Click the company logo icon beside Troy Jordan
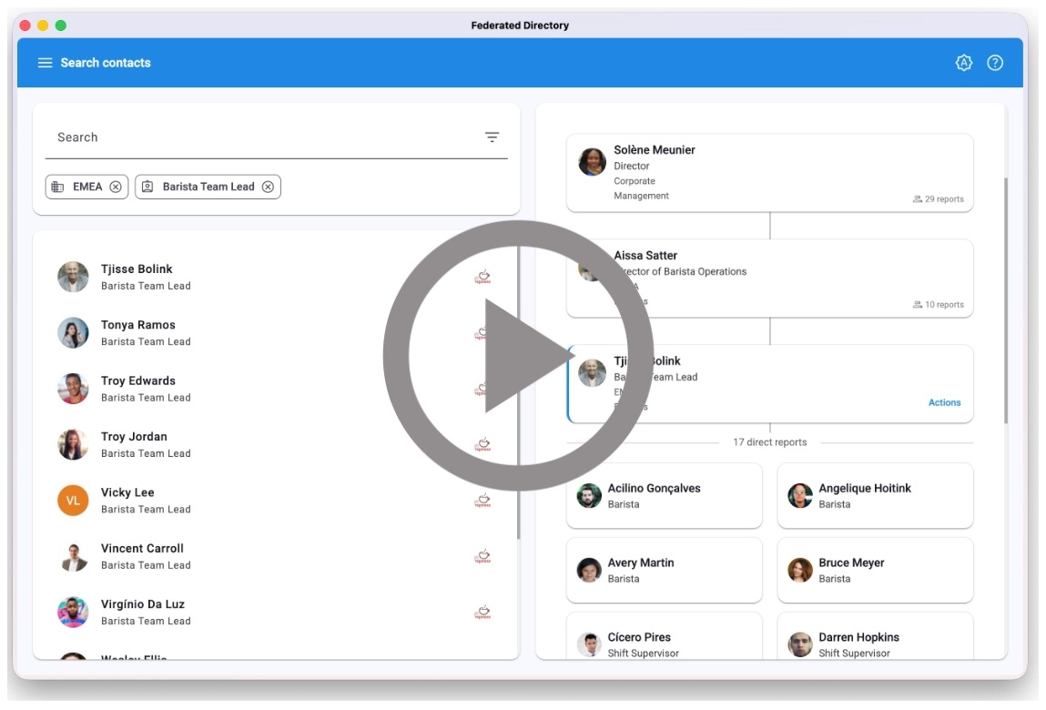 point(482,444)
